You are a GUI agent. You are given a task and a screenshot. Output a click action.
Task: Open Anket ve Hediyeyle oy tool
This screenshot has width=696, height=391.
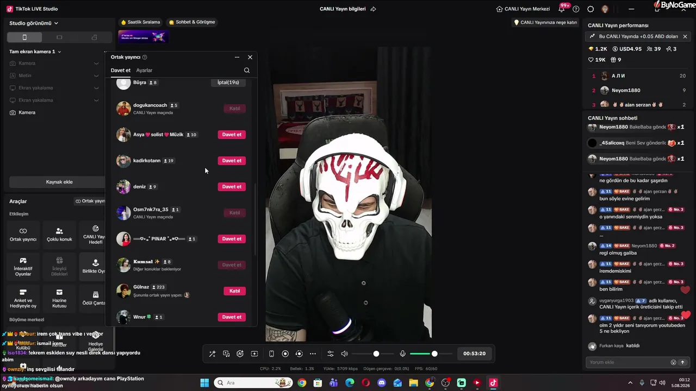(x=23, y=298)
